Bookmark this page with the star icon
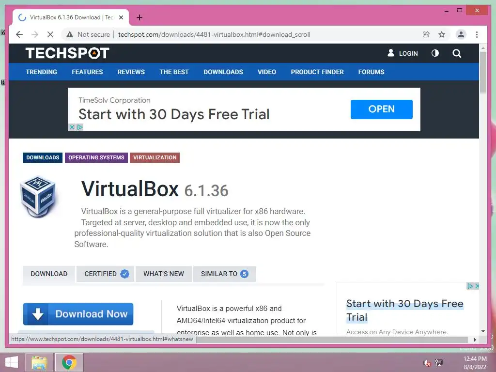This screenshot has height=372, width=496. (x=442, y=34)
